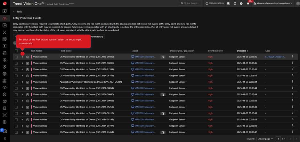Select the checkbox for the CVE-2024-38107 row
Viewport: 300px width, 142px height.
point(16,126)
